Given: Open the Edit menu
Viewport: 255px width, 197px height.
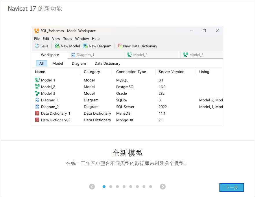Looking at the screenshot, I should click(x=46, y=39).
